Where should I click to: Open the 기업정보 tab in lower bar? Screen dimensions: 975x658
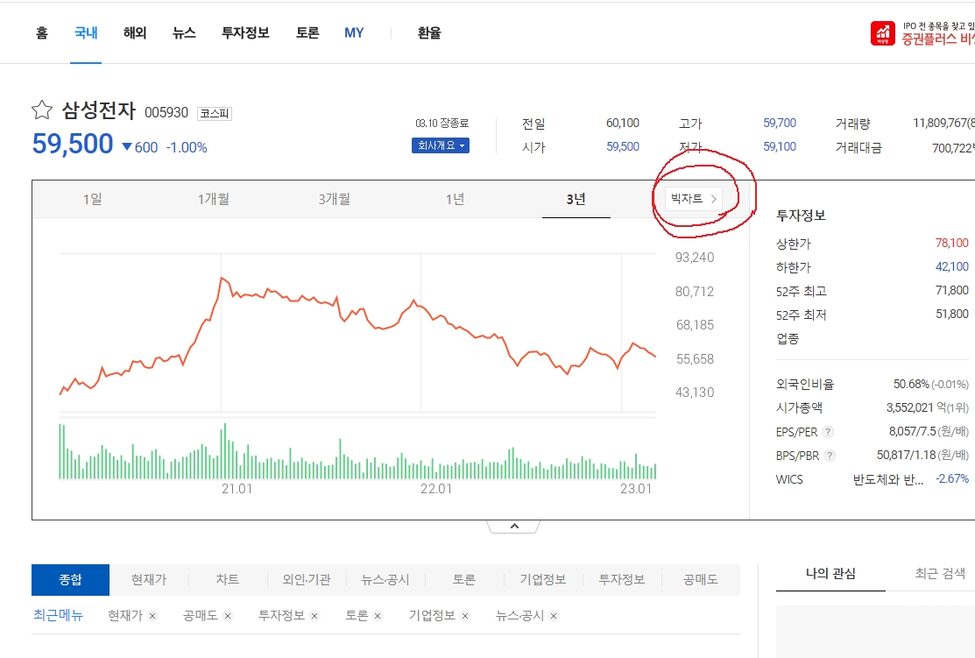(x=543, y=580)
